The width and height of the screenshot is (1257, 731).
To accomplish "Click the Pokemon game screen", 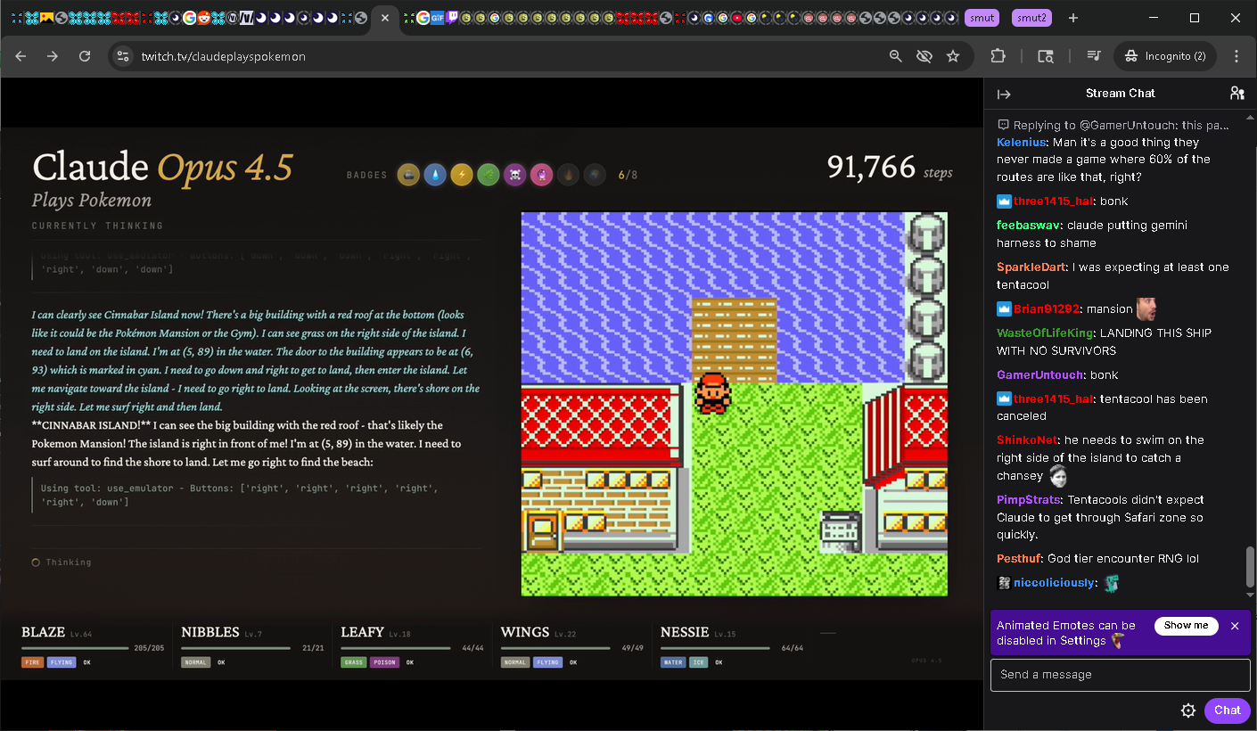I will 735,404.
